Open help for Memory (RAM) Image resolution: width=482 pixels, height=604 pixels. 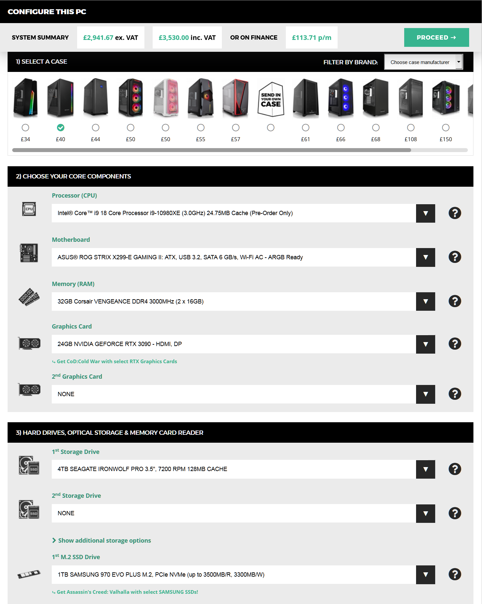point(455,301)
